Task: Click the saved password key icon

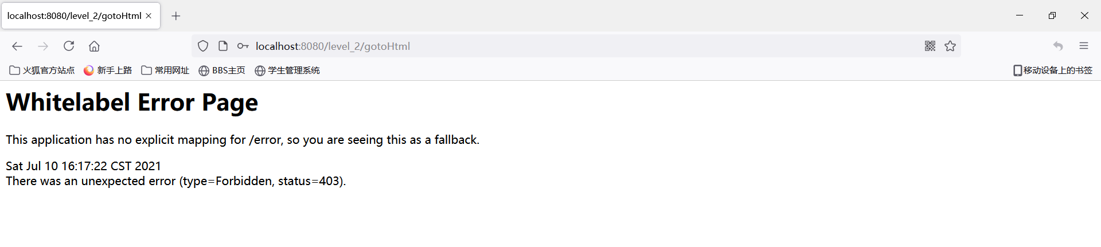Action: point(243,46)
